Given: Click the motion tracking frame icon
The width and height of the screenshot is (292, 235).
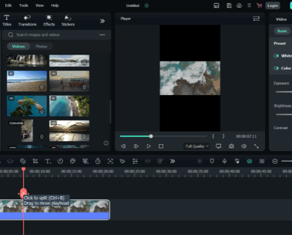Looking at the screenshot, I should (x=110, y=161).
